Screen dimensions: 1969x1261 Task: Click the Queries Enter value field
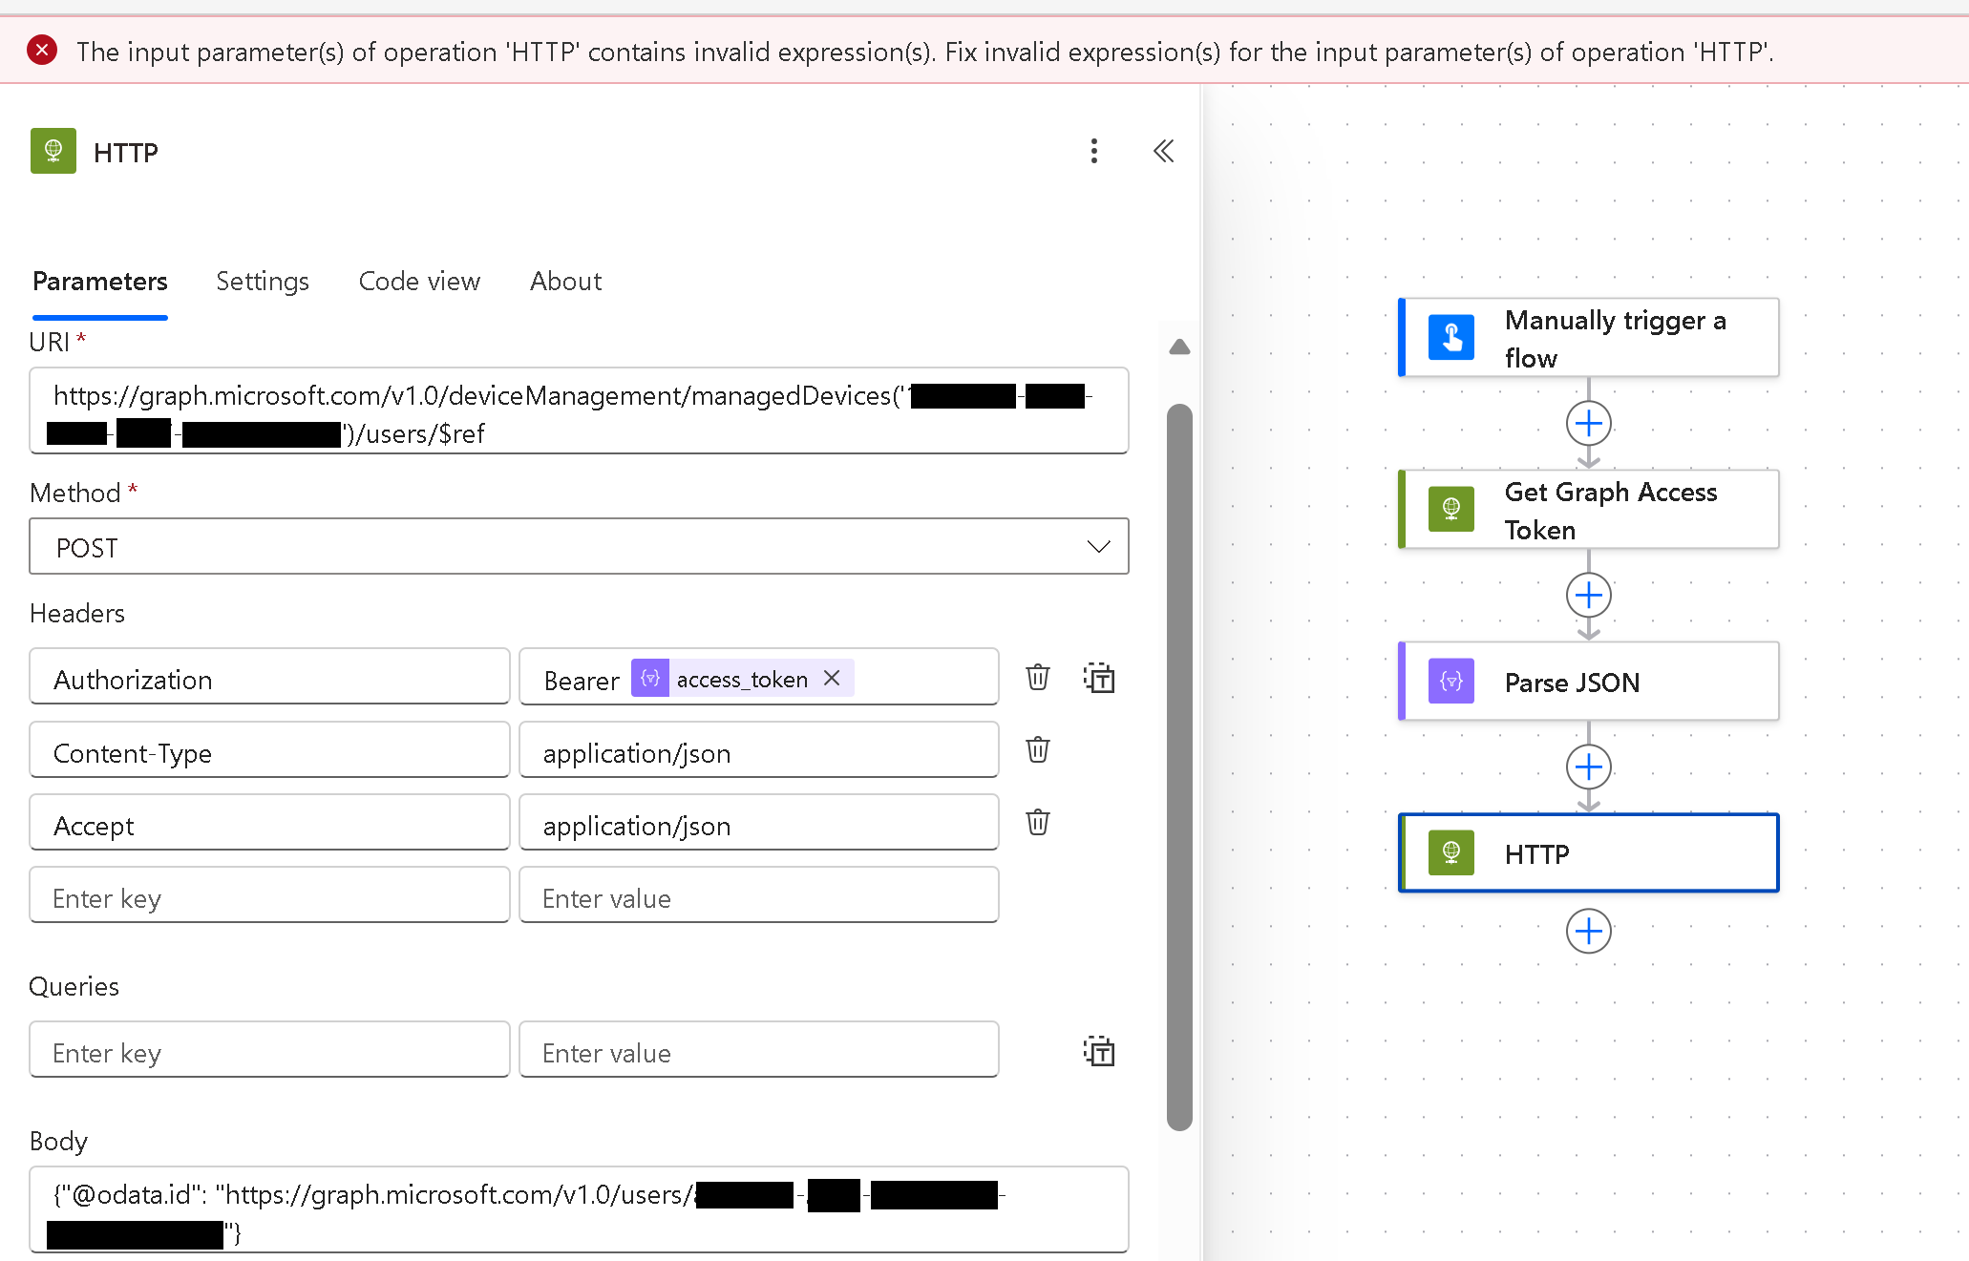coord(758,1049)
